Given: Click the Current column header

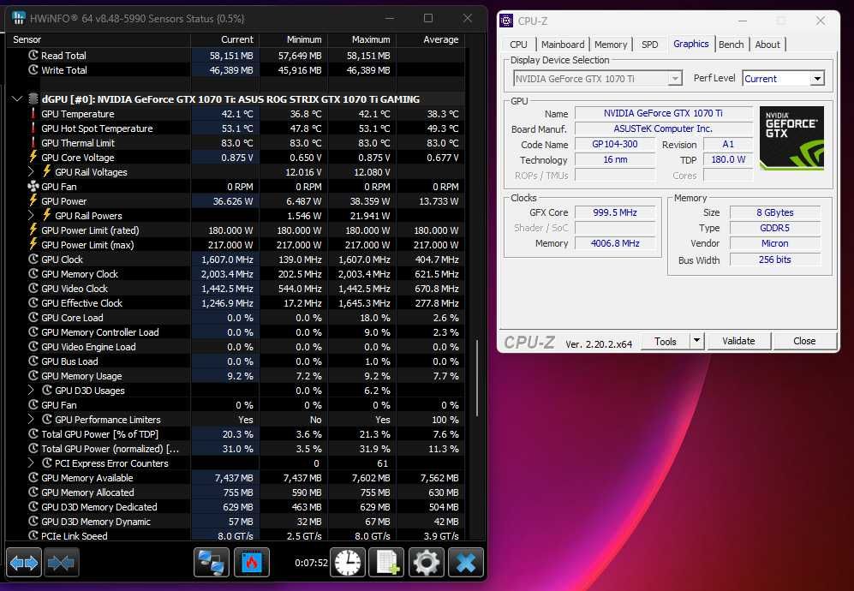Looking at the screenshot, I should point(225,39).
